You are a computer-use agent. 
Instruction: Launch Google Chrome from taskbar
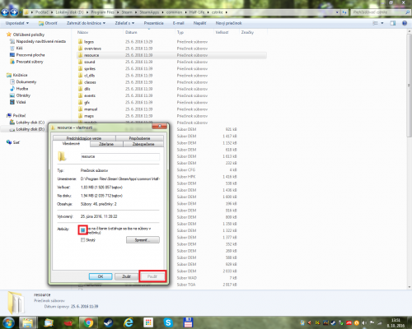(88, 322)
